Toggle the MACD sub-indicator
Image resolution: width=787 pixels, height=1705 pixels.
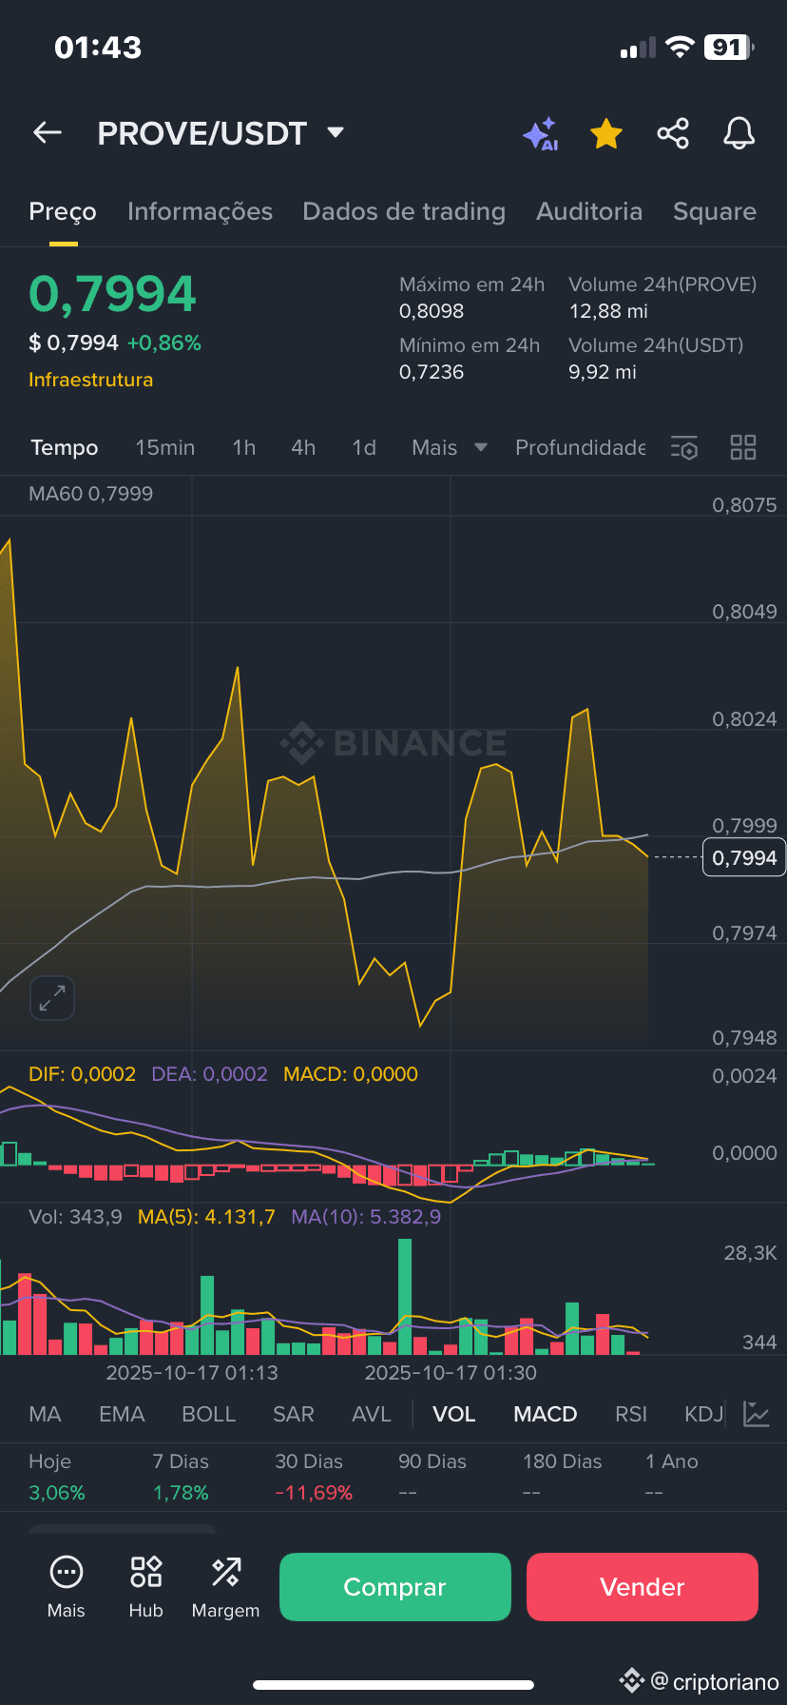[x=546, y=1414]
